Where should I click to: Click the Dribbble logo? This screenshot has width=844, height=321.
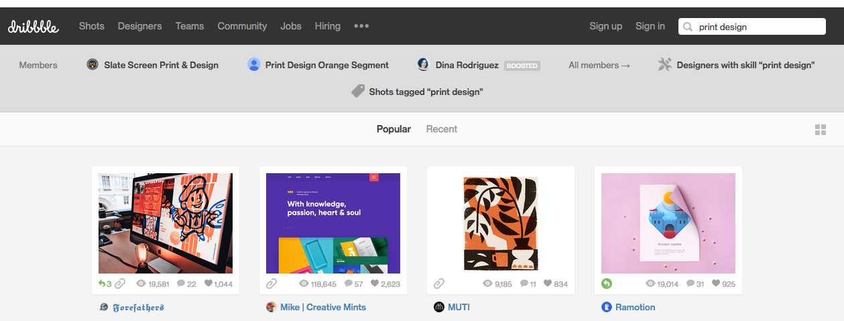tap(34, 27)
